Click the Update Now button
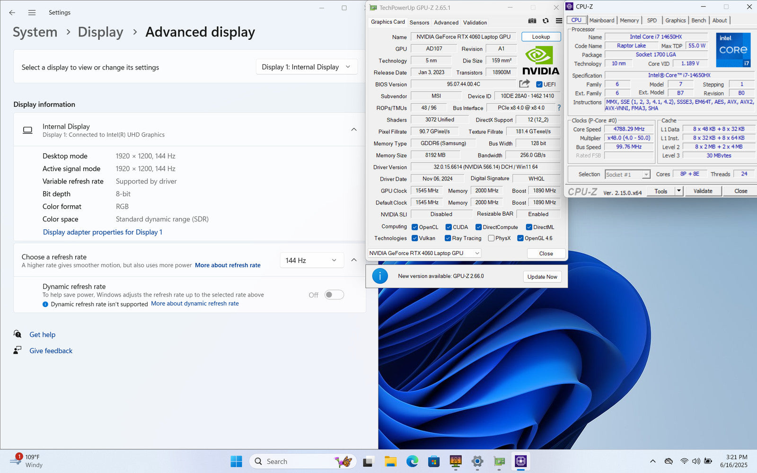 (x=542, y=277)
